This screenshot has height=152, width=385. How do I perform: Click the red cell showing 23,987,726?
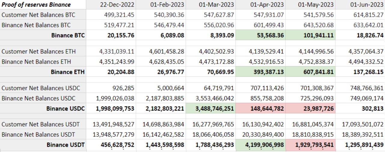pyautogui.click(x=310, y=109)
